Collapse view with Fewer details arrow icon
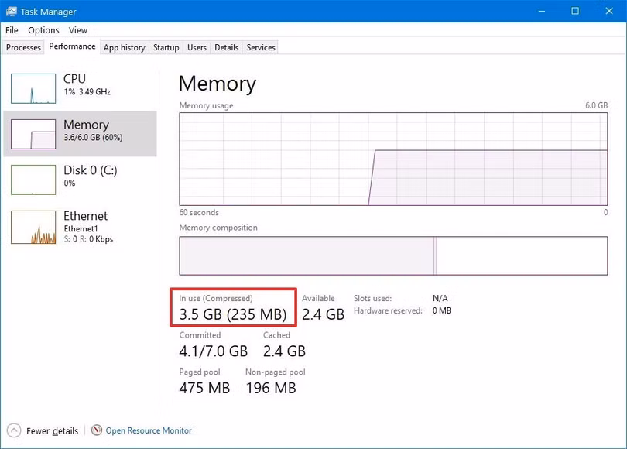627x449 pixels. coord(14,430)
